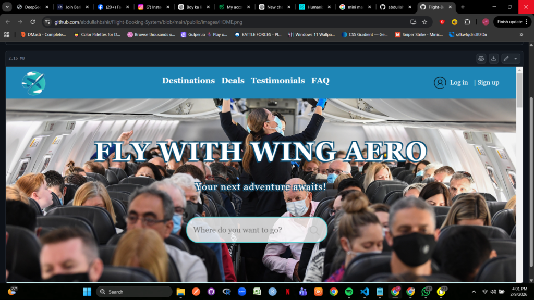Click Deals in the Wing Aero navbar

click(233, 81)
